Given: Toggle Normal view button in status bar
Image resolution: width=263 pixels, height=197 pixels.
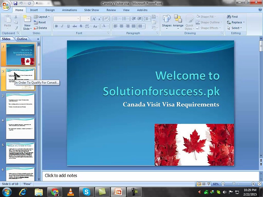Looking at the screenshot, I should pyautogui.click(x=199, y=184).
